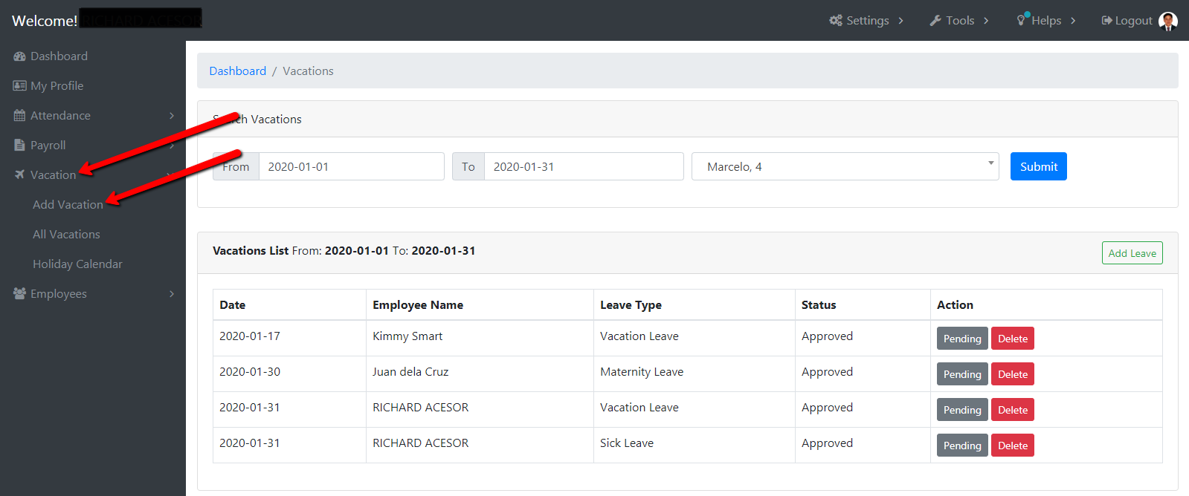Click the Helps lightbulb icon

[x=1022, y=20]
